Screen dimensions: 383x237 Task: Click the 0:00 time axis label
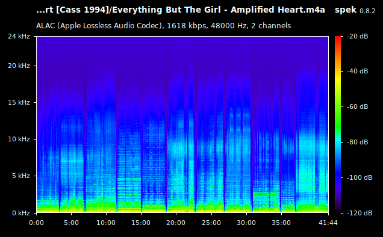36,223
